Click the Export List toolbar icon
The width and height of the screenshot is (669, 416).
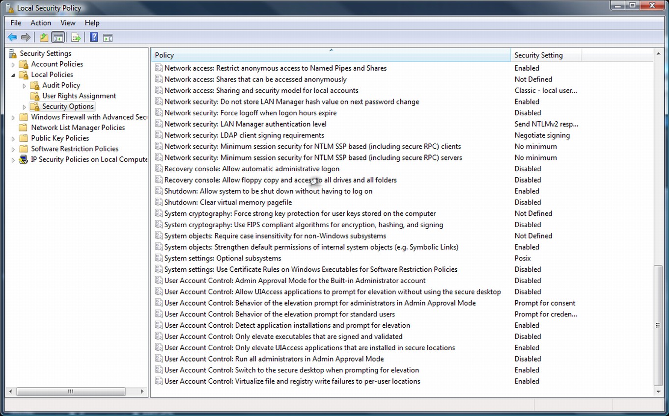(76, 37)
